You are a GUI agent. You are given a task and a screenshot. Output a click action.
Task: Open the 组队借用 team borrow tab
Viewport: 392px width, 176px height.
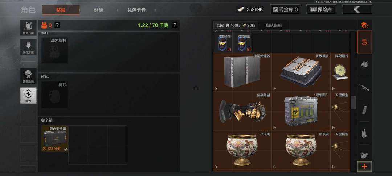tap(274, 25)
